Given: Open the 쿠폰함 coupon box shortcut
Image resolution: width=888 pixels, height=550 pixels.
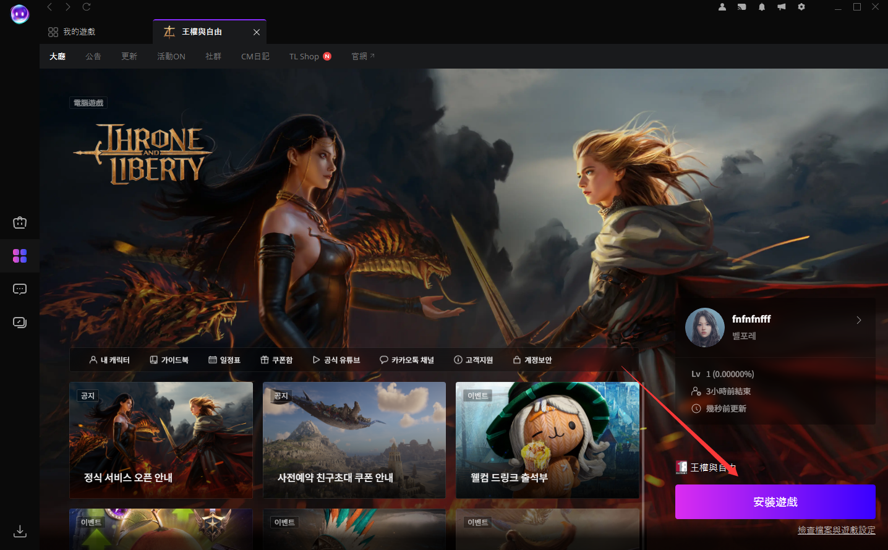Looking at the screenshot, I should [x=276, y=360].
